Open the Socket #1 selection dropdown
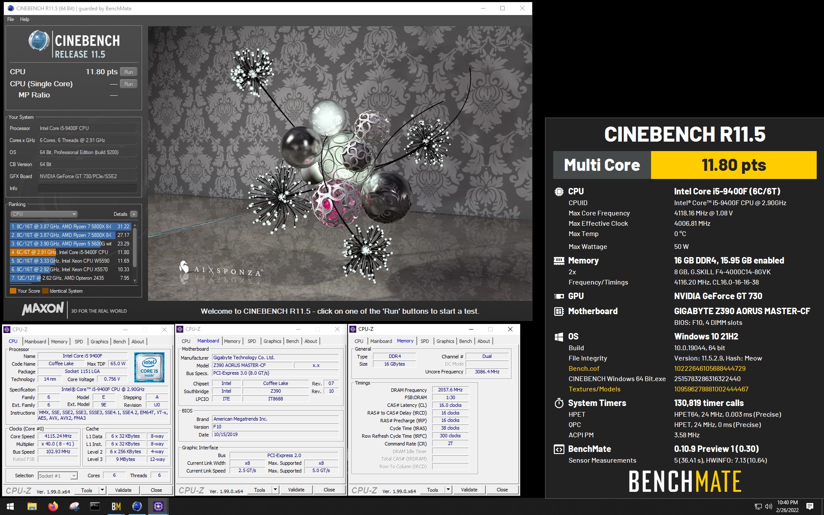 pos(58,476)
